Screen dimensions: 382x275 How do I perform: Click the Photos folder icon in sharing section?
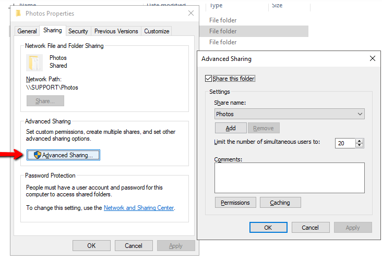coord(34,63)
